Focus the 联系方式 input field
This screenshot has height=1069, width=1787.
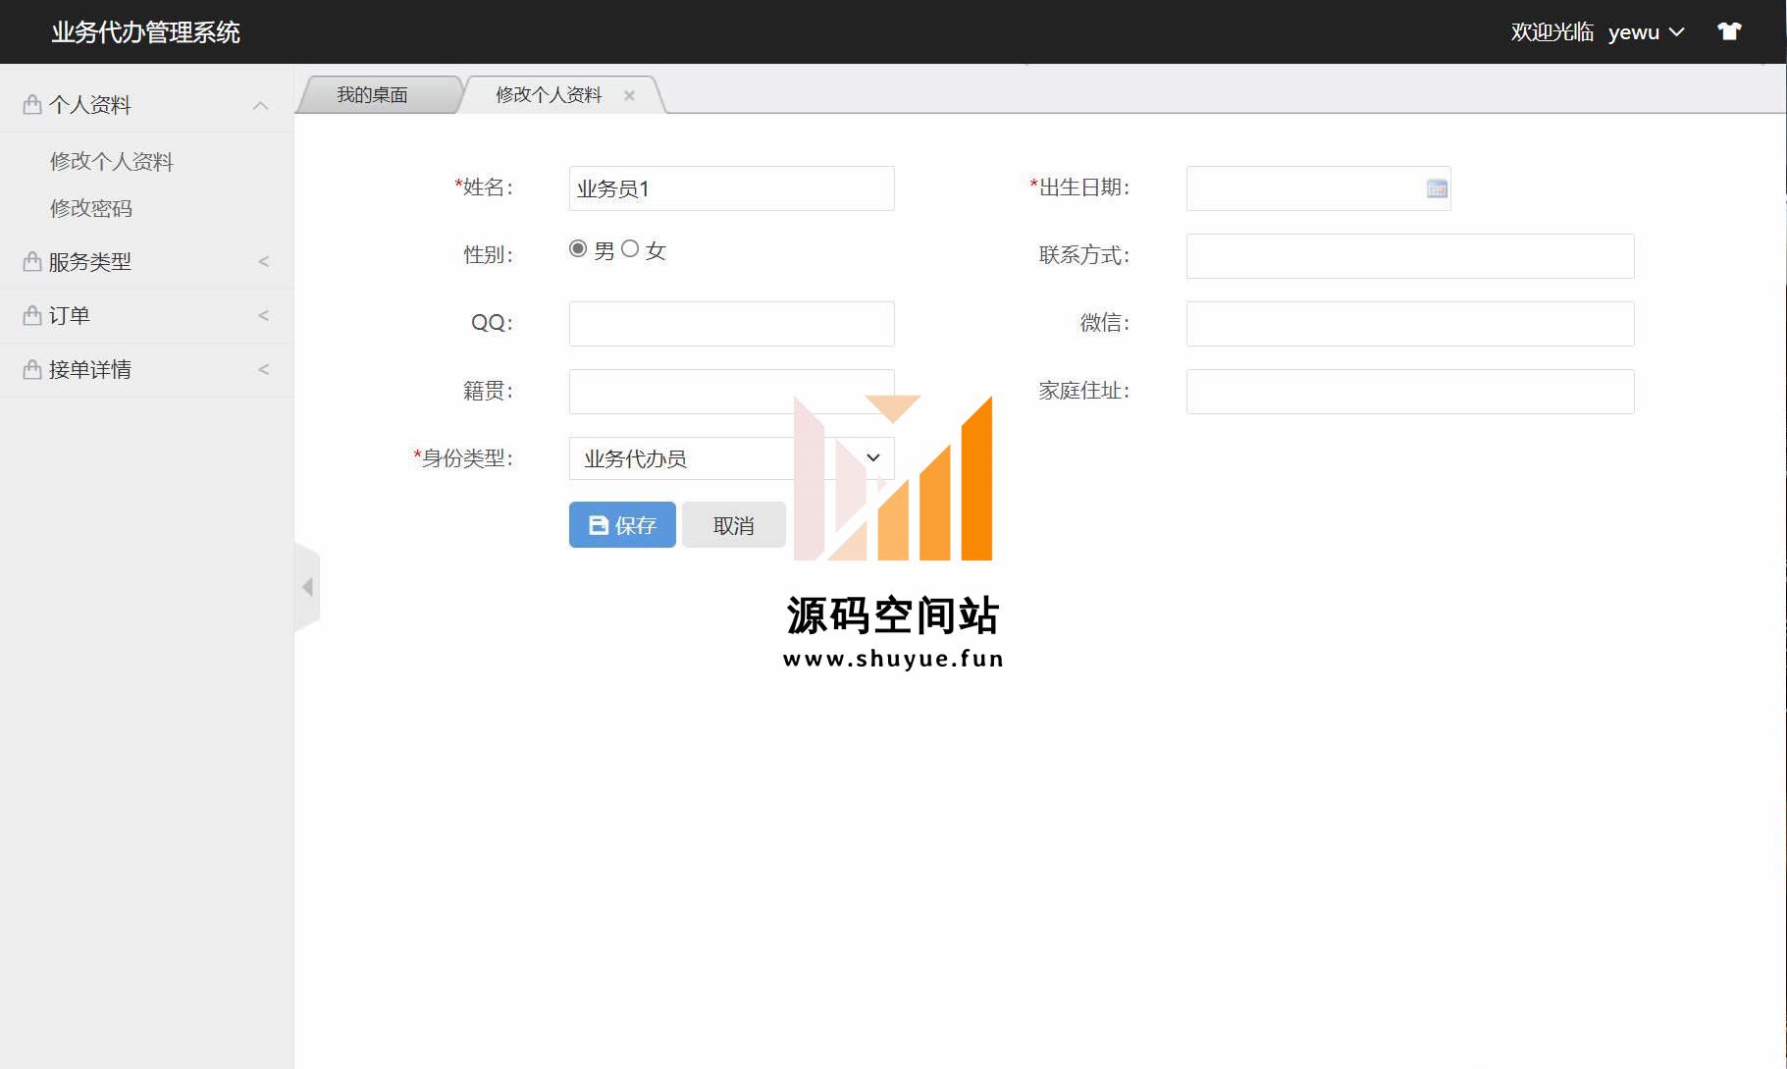click(1410, 256)
